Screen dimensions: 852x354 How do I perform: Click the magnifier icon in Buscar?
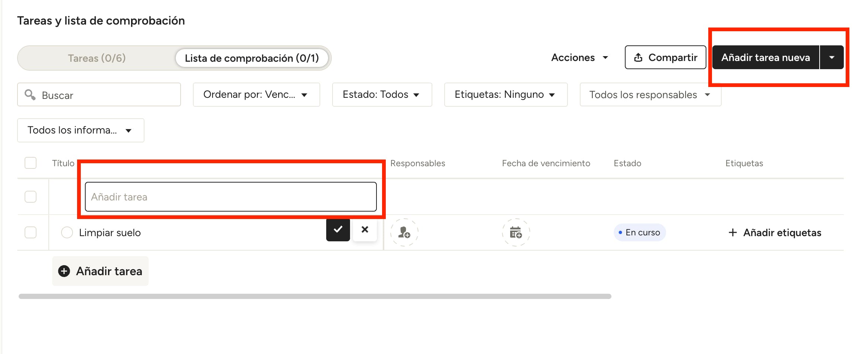tap(30, 95)
